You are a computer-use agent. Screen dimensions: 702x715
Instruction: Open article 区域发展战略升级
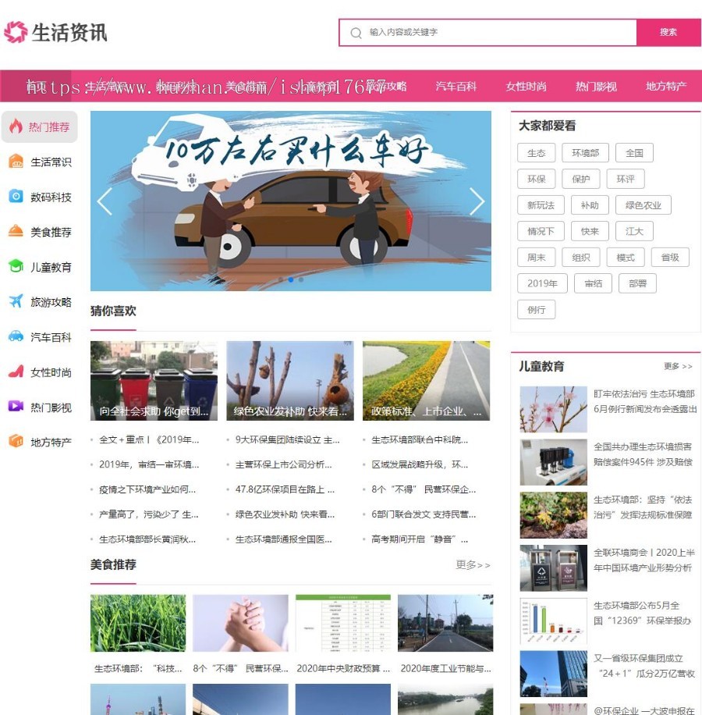(420, 464)
